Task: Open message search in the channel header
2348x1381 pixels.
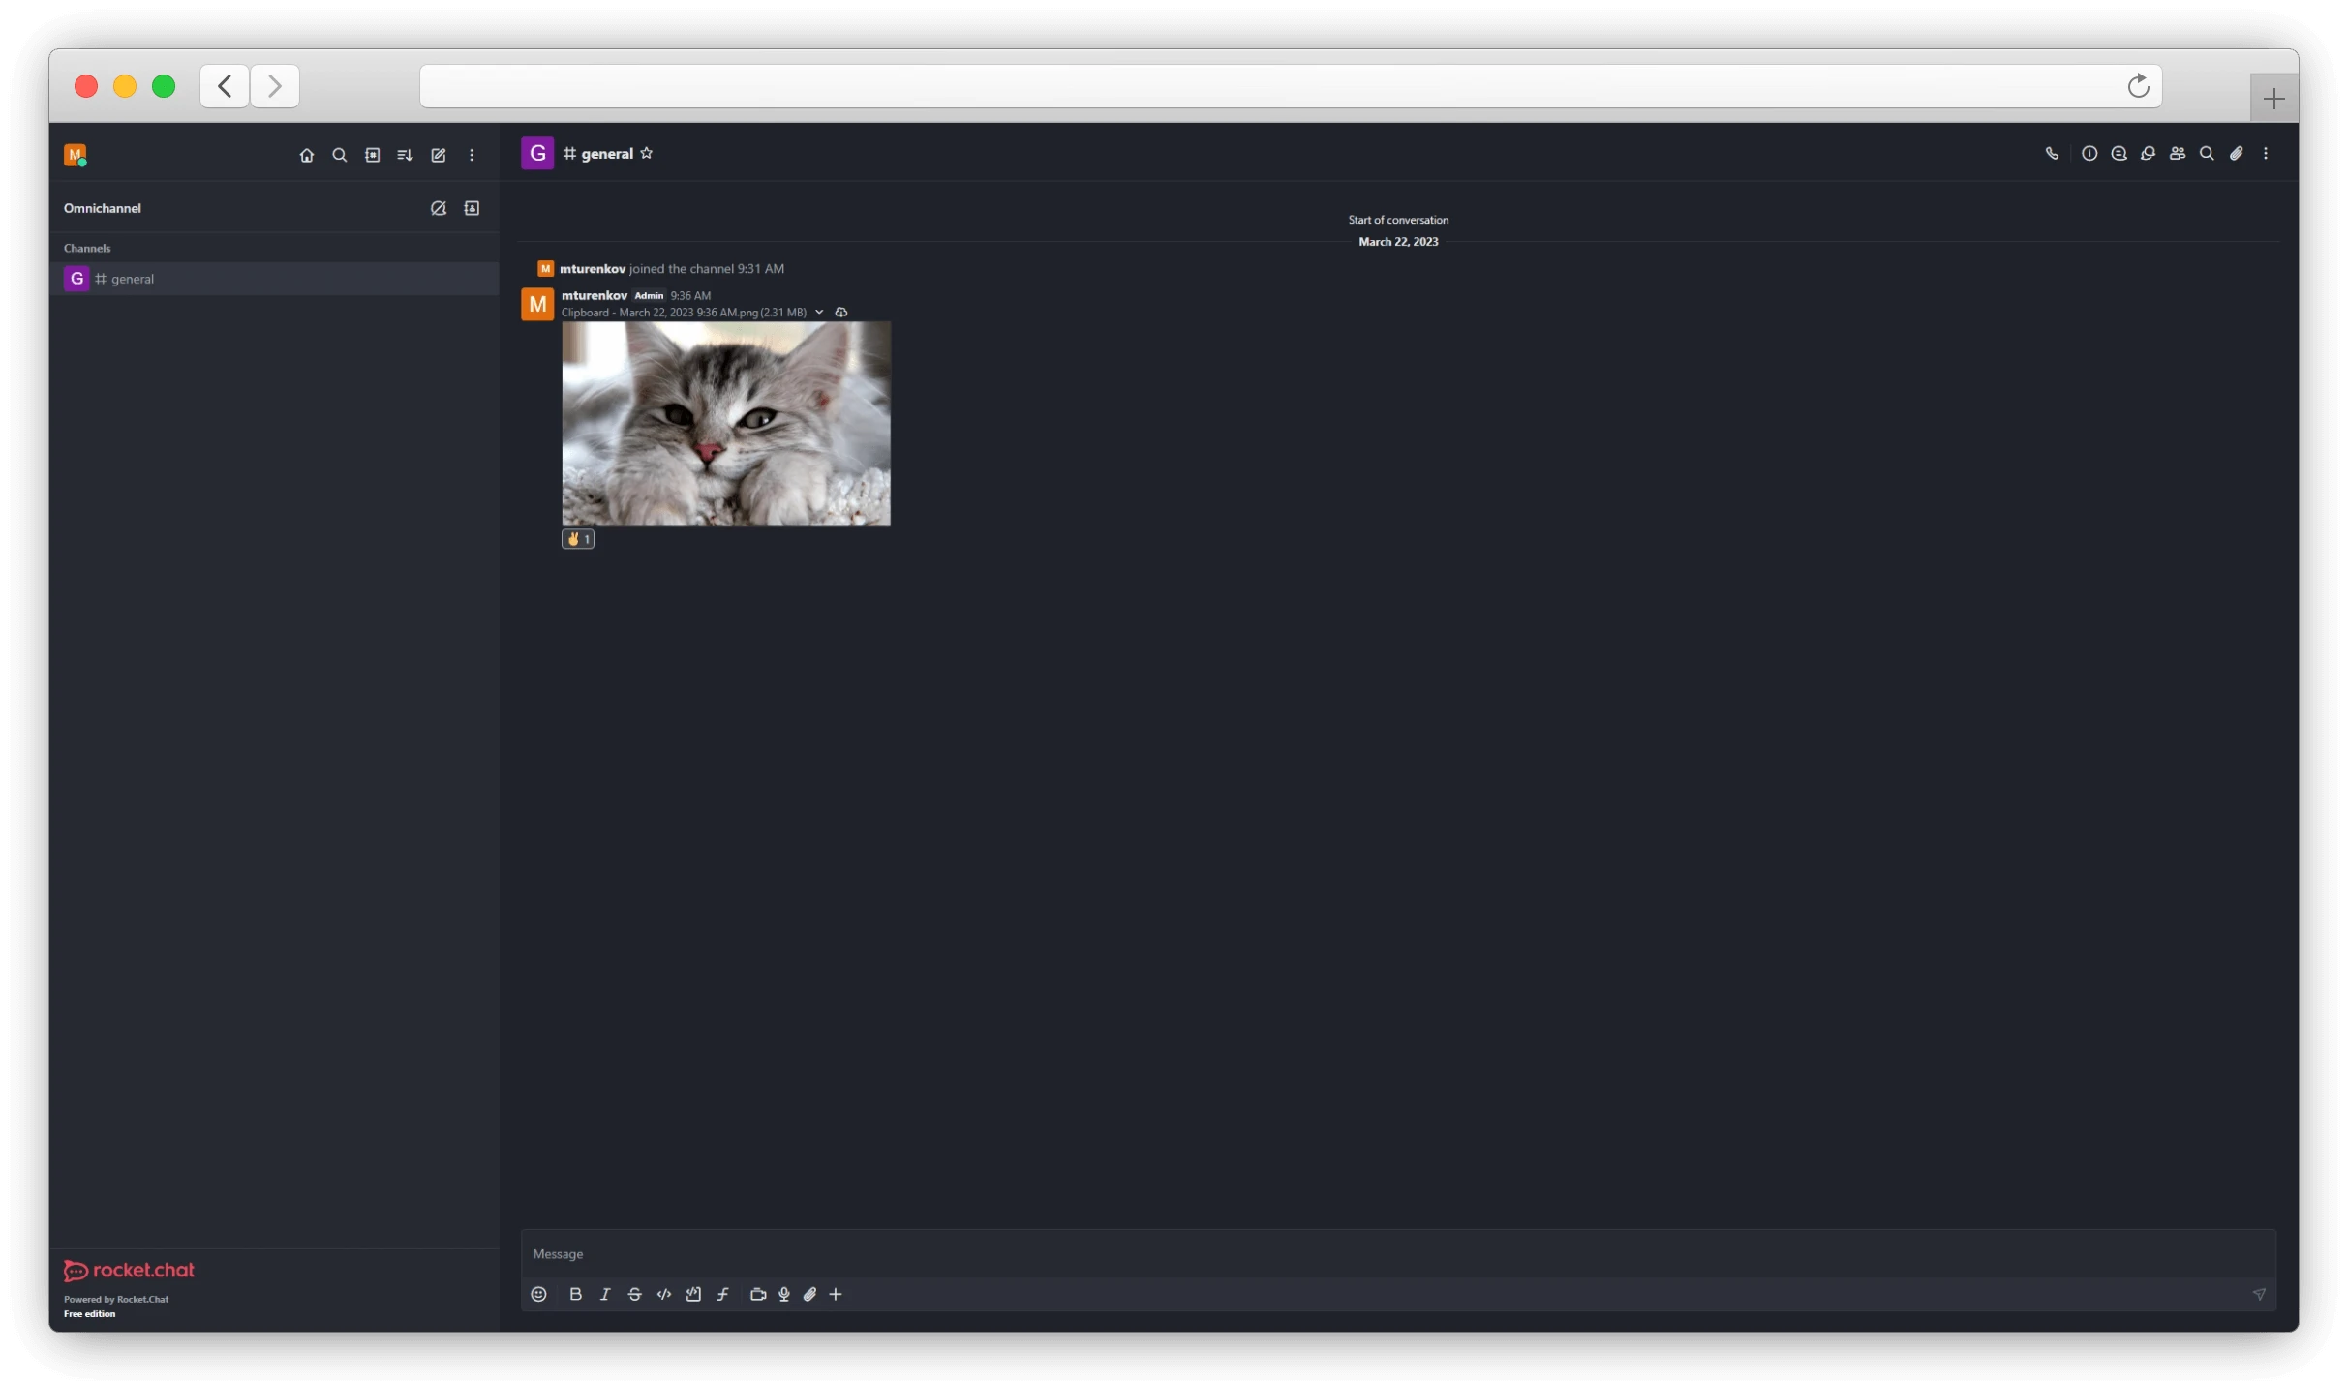Action: tap(2207, 153)
